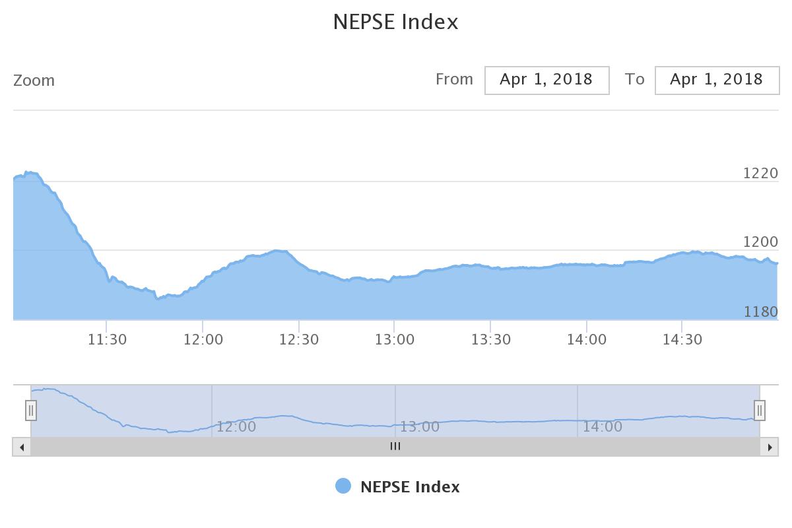Click the NEPSE Index legend label
This screenshot has height=528, width=792.
tap(410, 487)
